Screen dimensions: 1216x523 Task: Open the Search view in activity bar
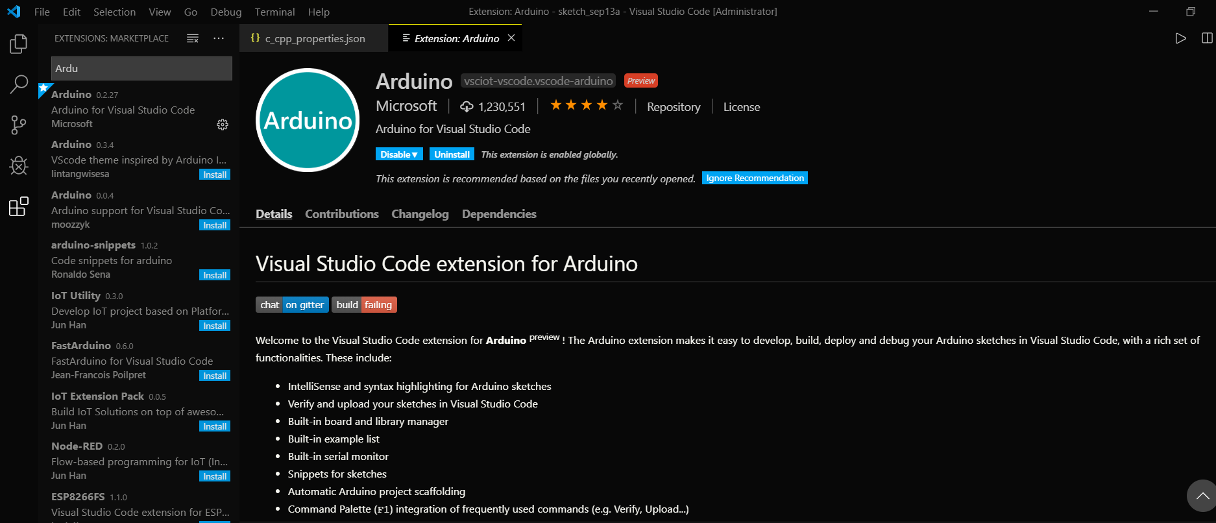pos(19,84)
